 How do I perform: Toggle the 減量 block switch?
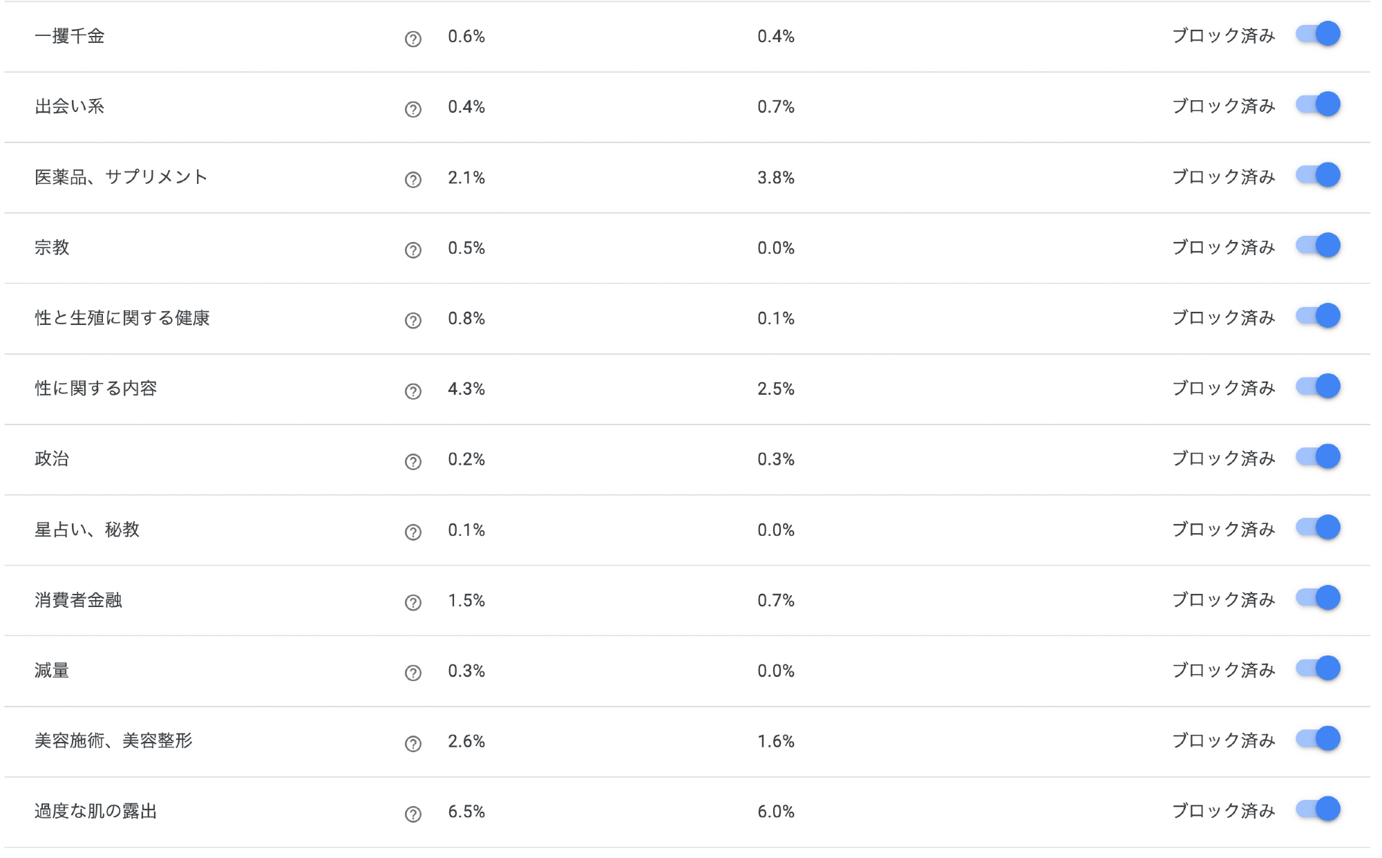(1318, 669)
